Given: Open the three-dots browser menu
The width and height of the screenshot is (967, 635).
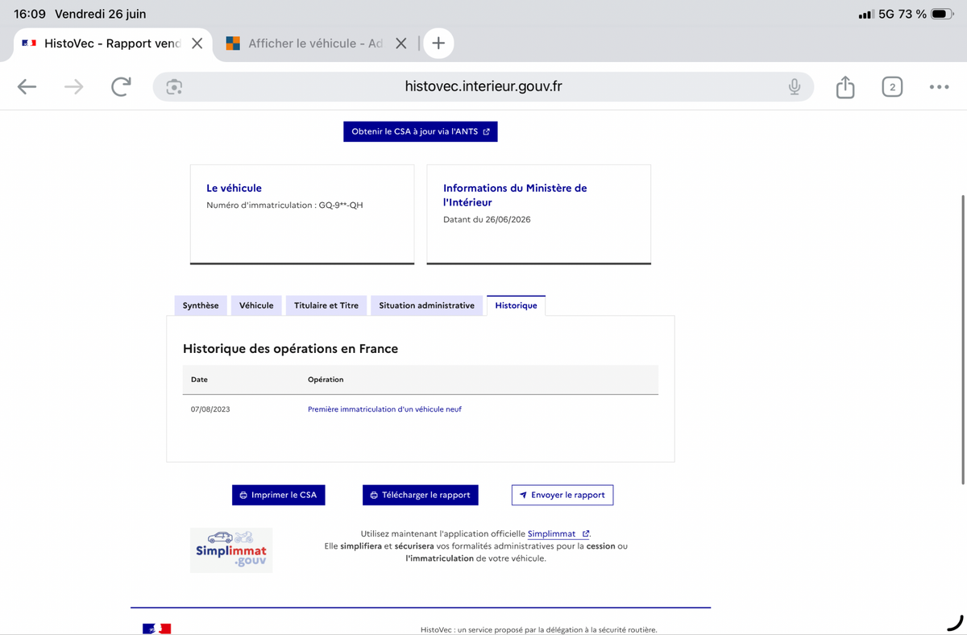Looking at the screenshot, I should point(939,87).
